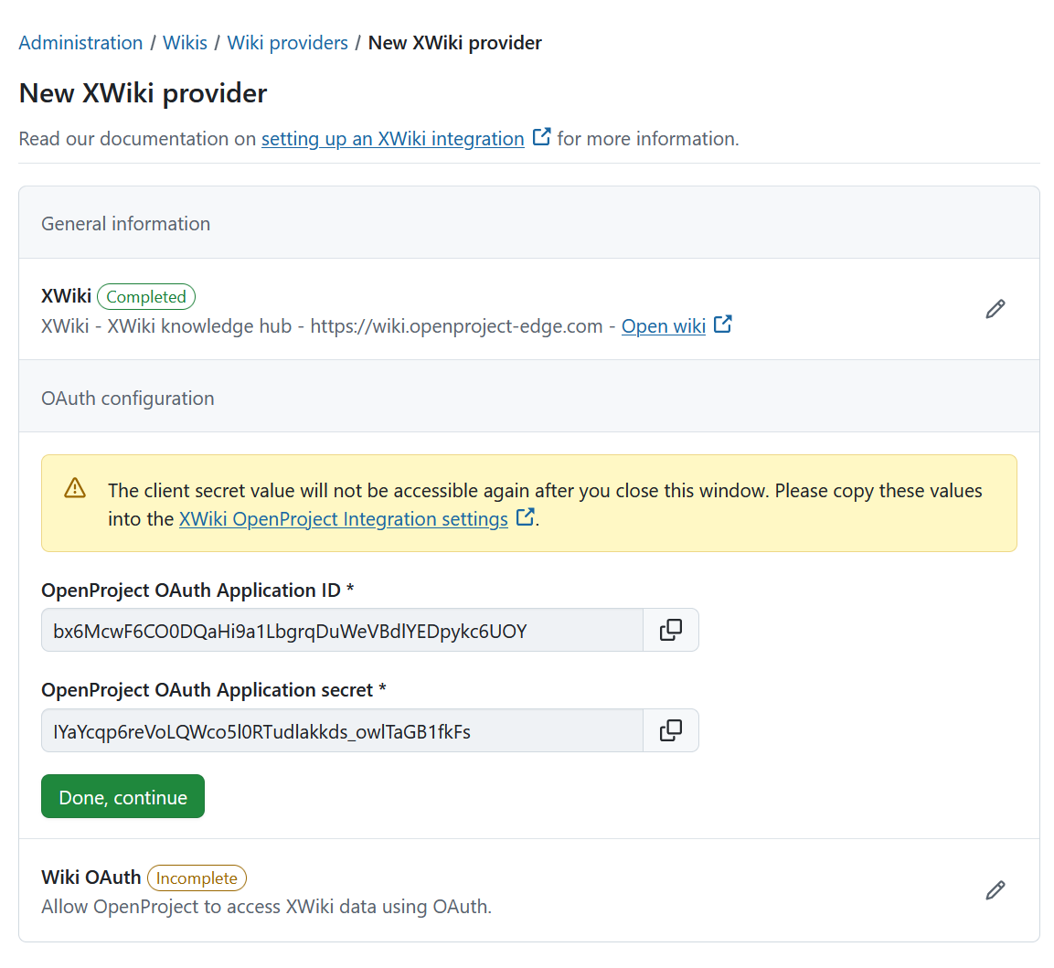The width and height of the screenshot is (1054, 968).
Task: Click external icon after Integration settings link
Action: [x=525, y=517]
